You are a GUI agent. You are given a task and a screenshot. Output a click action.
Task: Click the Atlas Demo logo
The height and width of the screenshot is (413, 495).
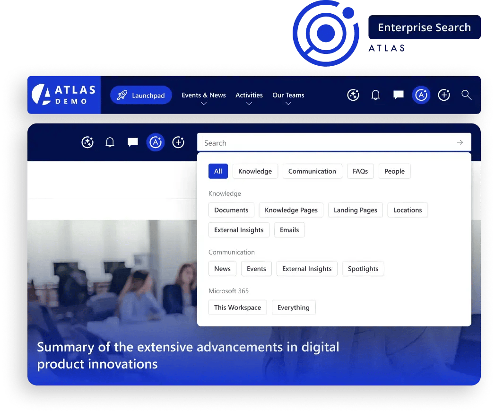[x=64, y=95]
